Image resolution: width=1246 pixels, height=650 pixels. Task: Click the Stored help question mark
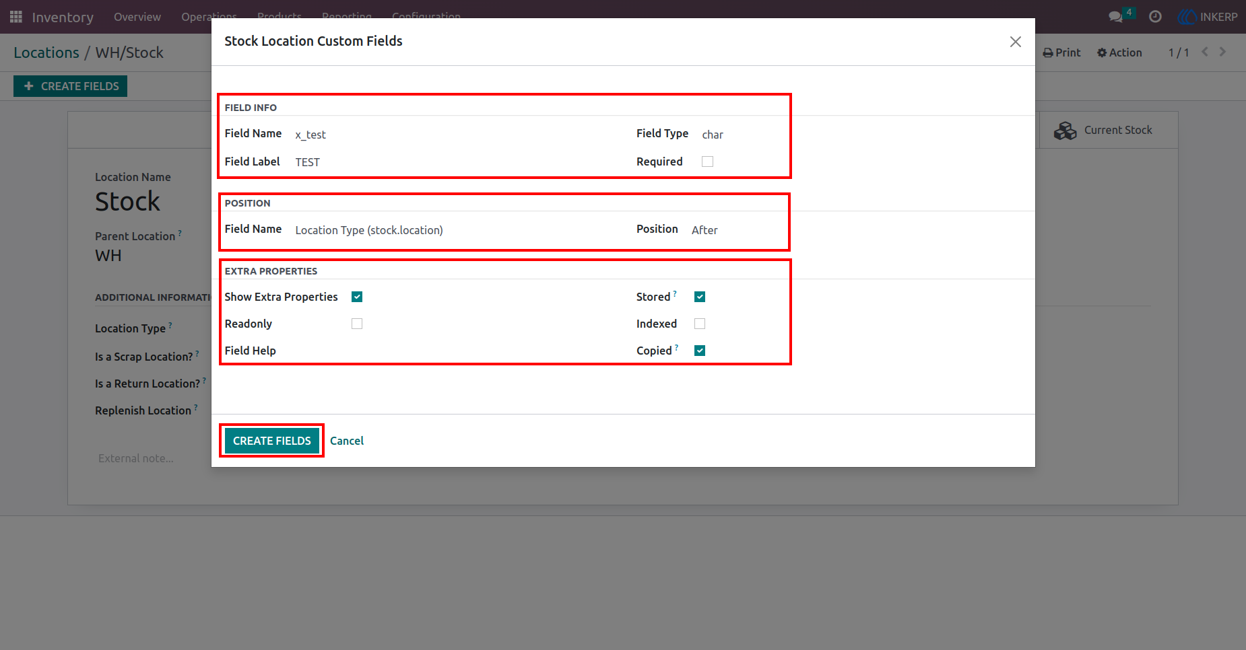click(675, 293)
